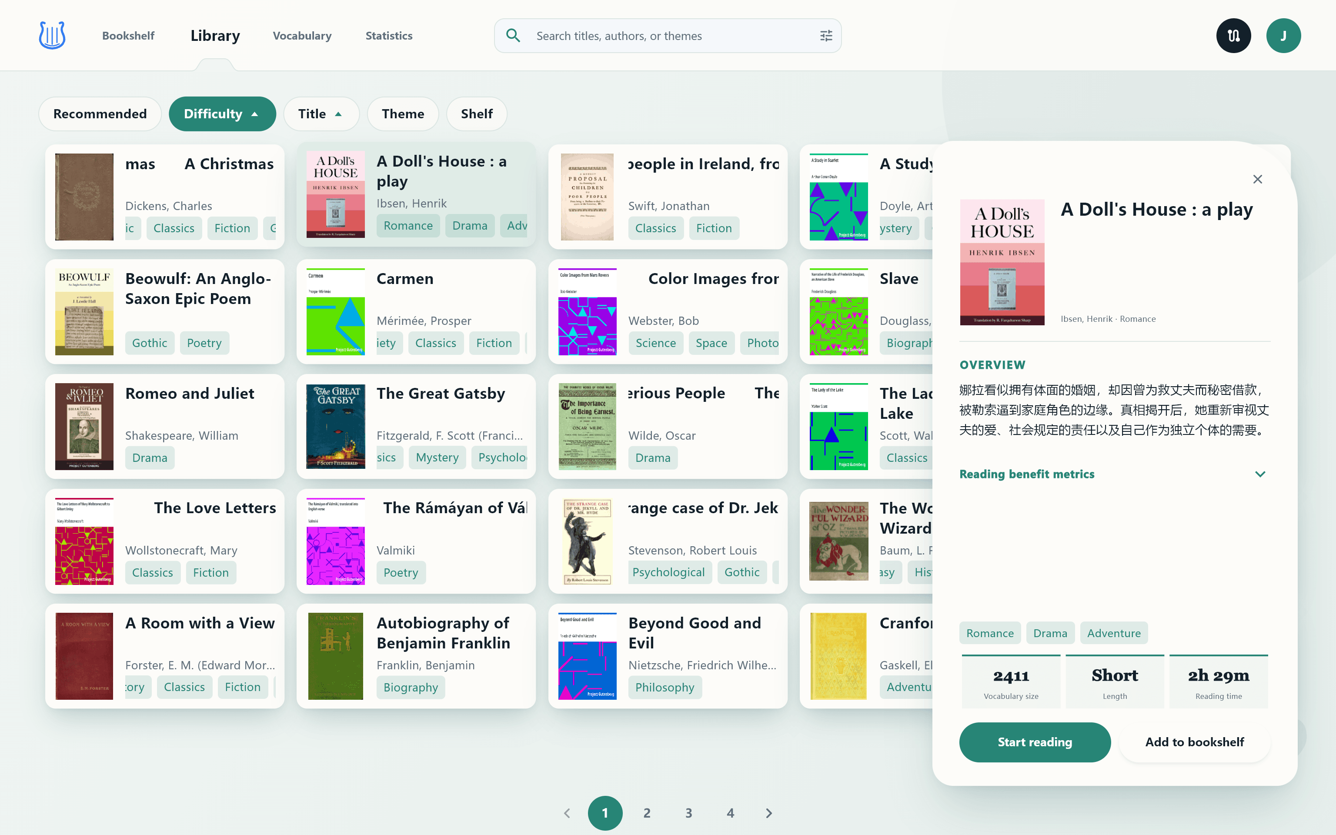
Task: Go to page 3
Action: [688, 813]
